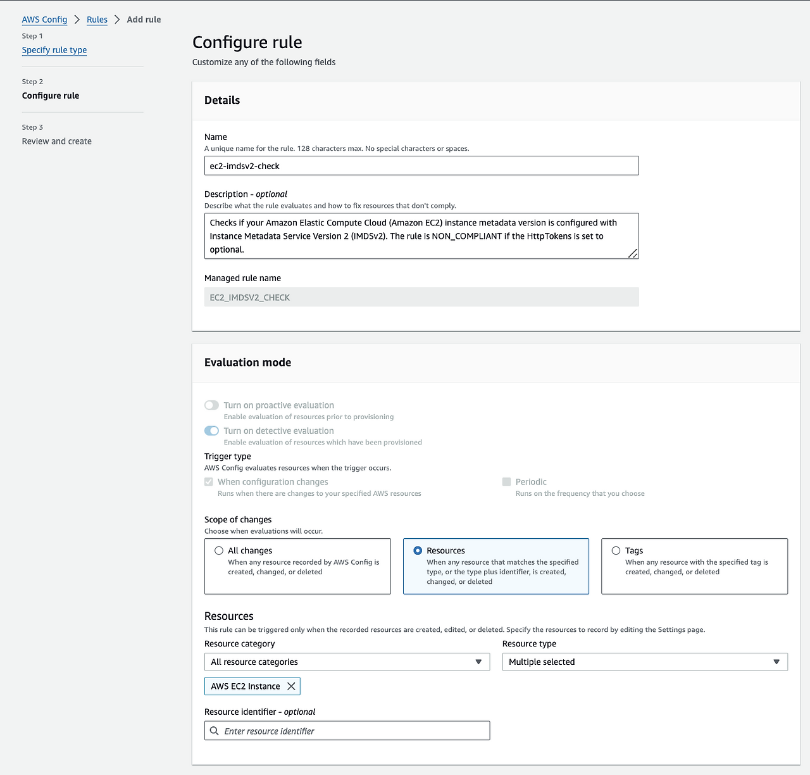Click the search icon in resource identifier field
This screenshot has height=775, width=810.
coord(215,731)
